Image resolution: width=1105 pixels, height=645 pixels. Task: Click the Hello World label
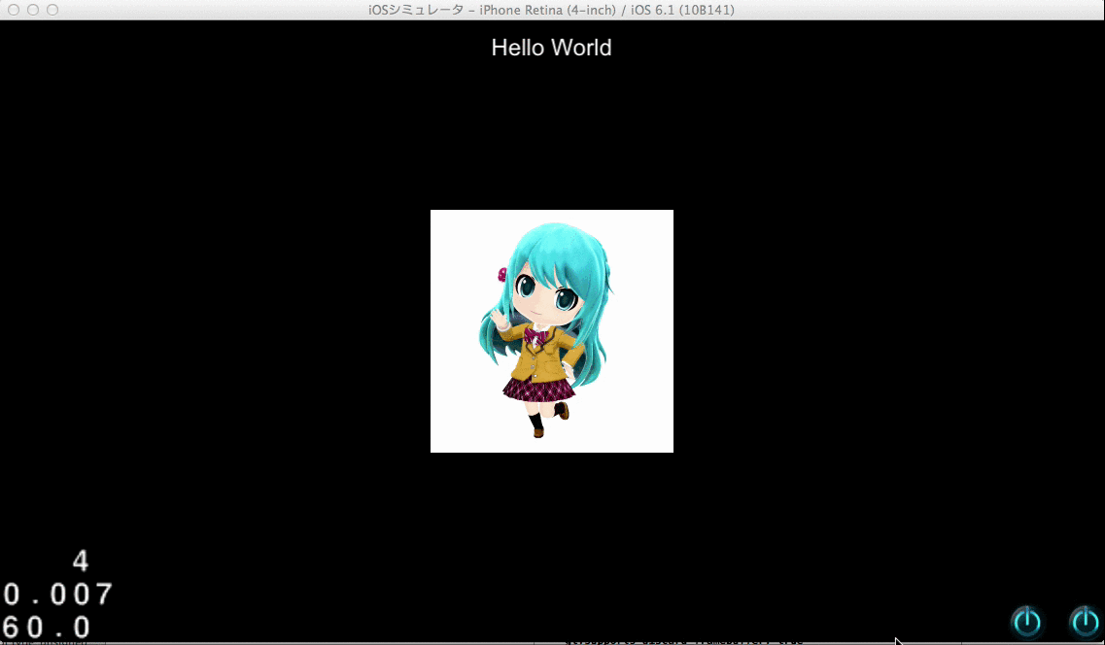coord(551,48)
